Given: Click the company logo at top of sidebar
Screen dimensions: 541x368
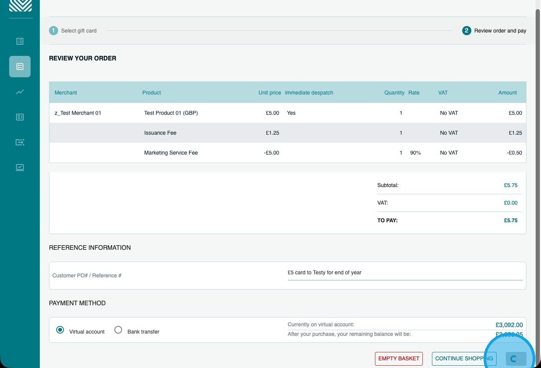Looking at the screenshot, I should click(x=20, y=5).
